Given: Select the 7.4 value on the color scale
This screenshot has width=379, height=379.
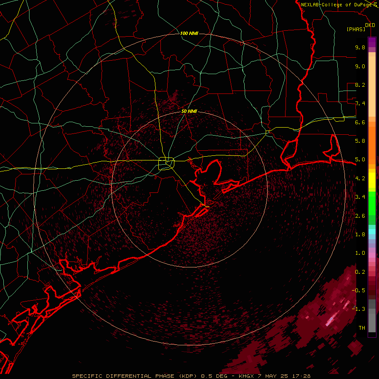Looking at the screenshot, I should pyautogui.click(x=360, y=104).
